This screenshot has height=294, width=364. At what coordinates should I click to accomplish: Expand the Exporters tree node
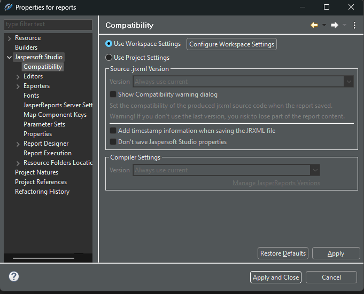point(18,86)
